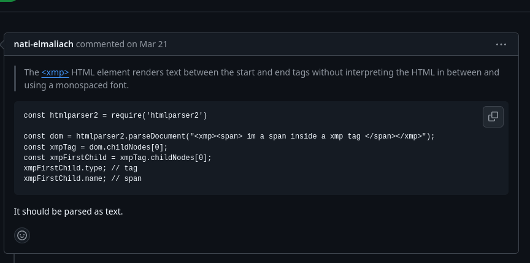Click "It should be parsed as text." sentence
This screenshot has height=263, width=530.
coord(68,212)
